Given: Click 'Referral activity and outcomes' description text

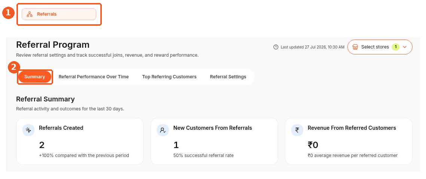Looking at the screenshot, I should pos(70,109).
